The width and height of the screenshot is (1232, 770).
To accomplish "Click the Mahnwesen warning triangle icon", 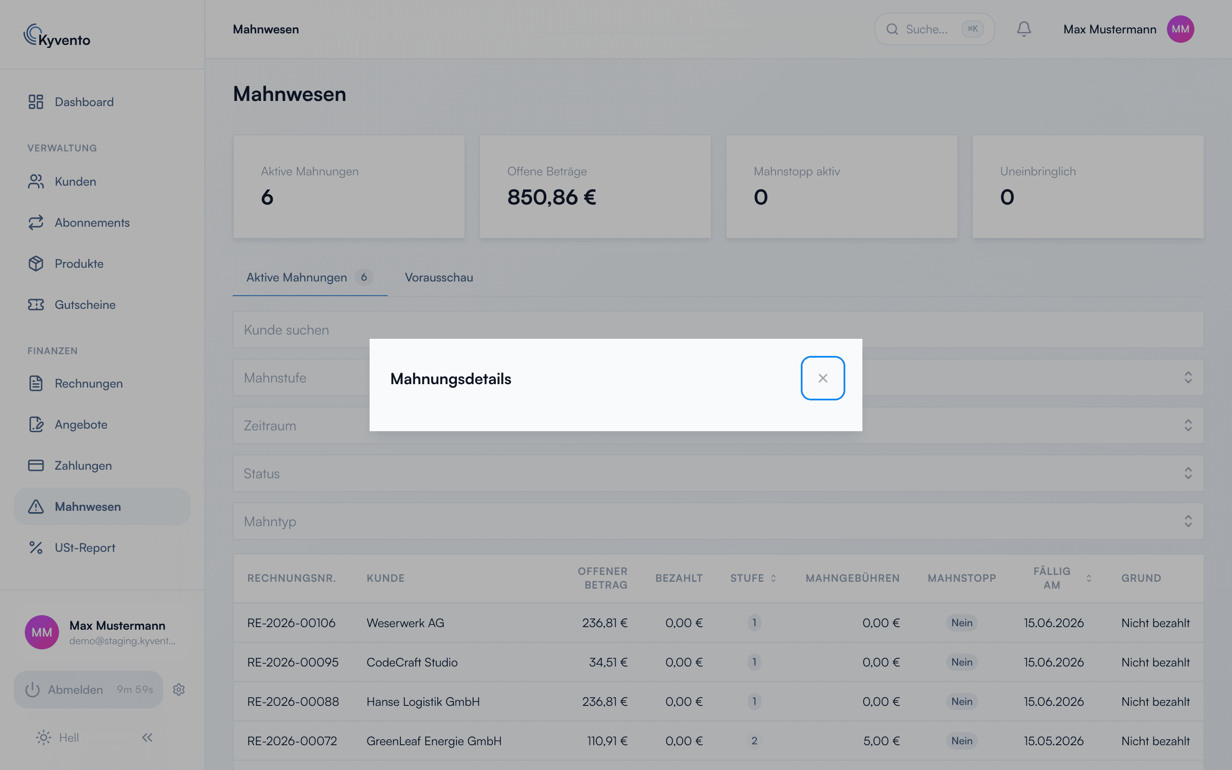I will [x=36, y=507].
